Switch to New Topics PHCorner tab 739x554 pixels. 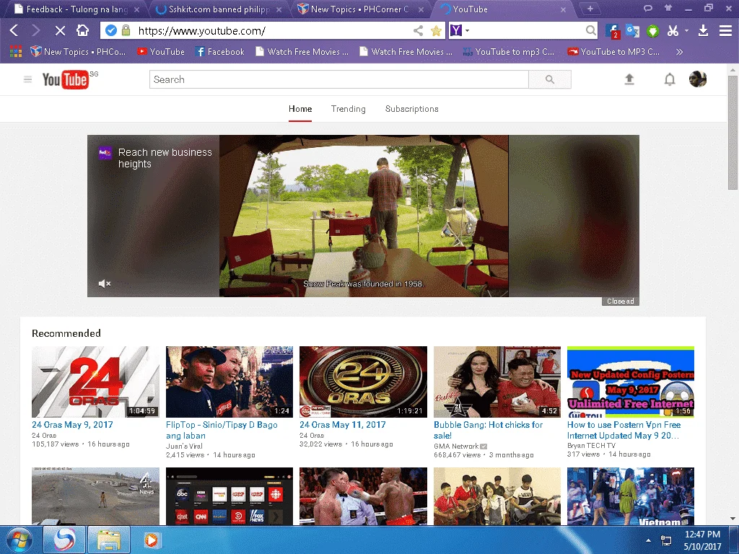(361, 9)
